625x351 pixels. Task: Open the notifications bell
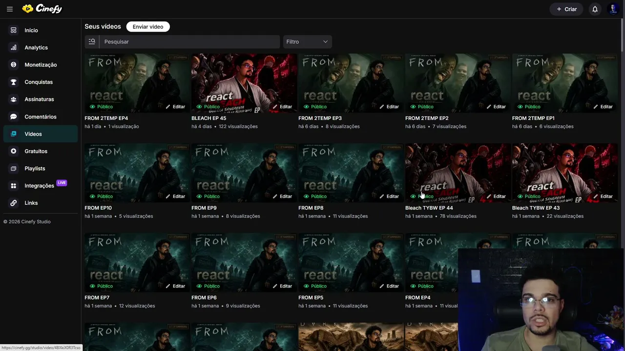(595, 9)
